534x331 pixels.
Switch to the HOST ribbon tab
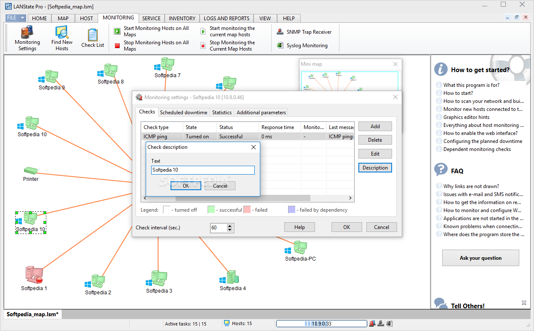coord(86,18)
